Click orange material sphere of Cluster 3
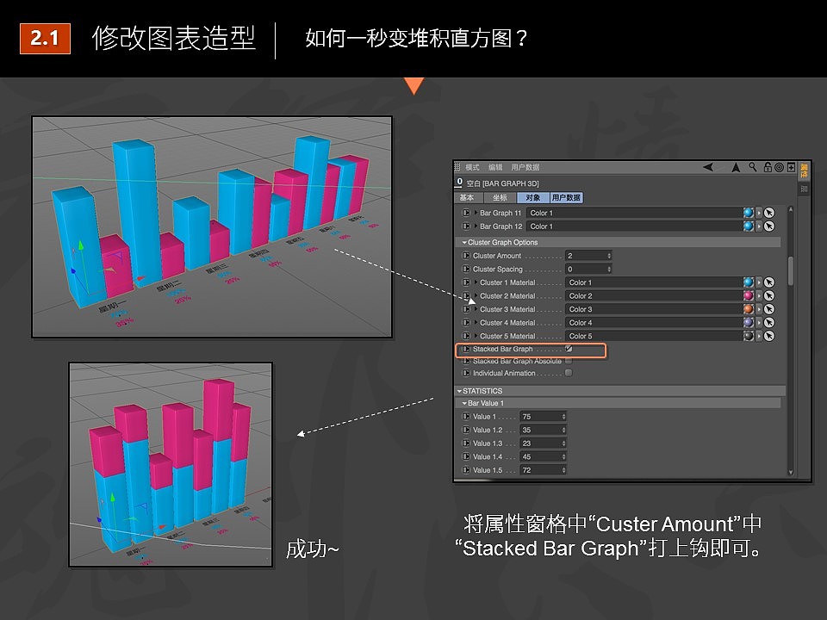Image resolution: width=827 pixels, height=620 pixels. pyautogui.click(x=748, y=309)
